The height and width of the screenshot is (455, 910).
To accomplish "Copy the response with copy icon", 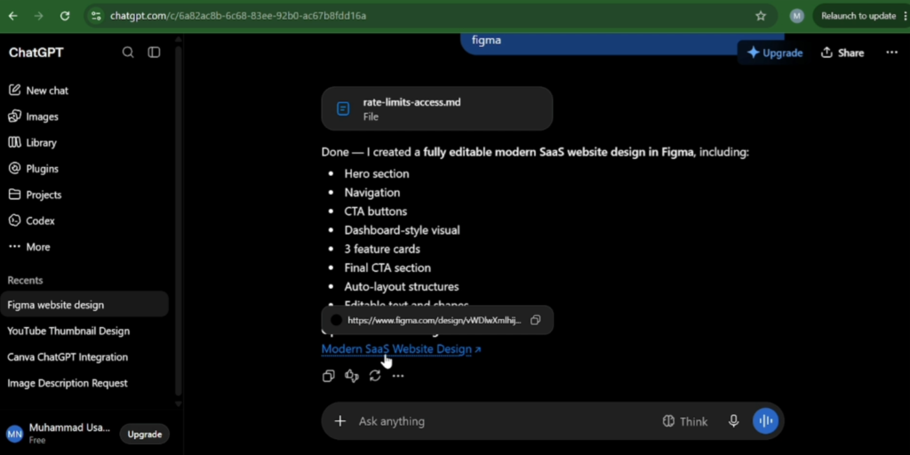I will click(329, 376).
